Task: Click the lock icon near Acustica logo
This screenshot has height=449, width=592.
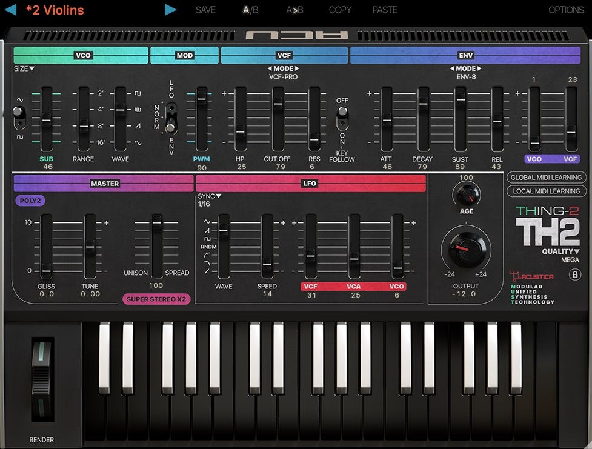Action: point(574,274)
